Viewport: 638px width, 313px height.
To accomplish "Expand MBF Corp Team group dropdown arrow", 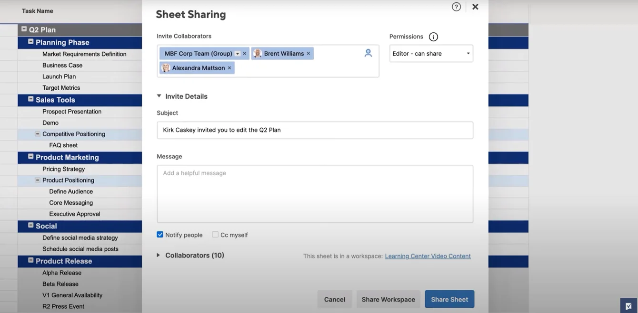I will (238, 54).
